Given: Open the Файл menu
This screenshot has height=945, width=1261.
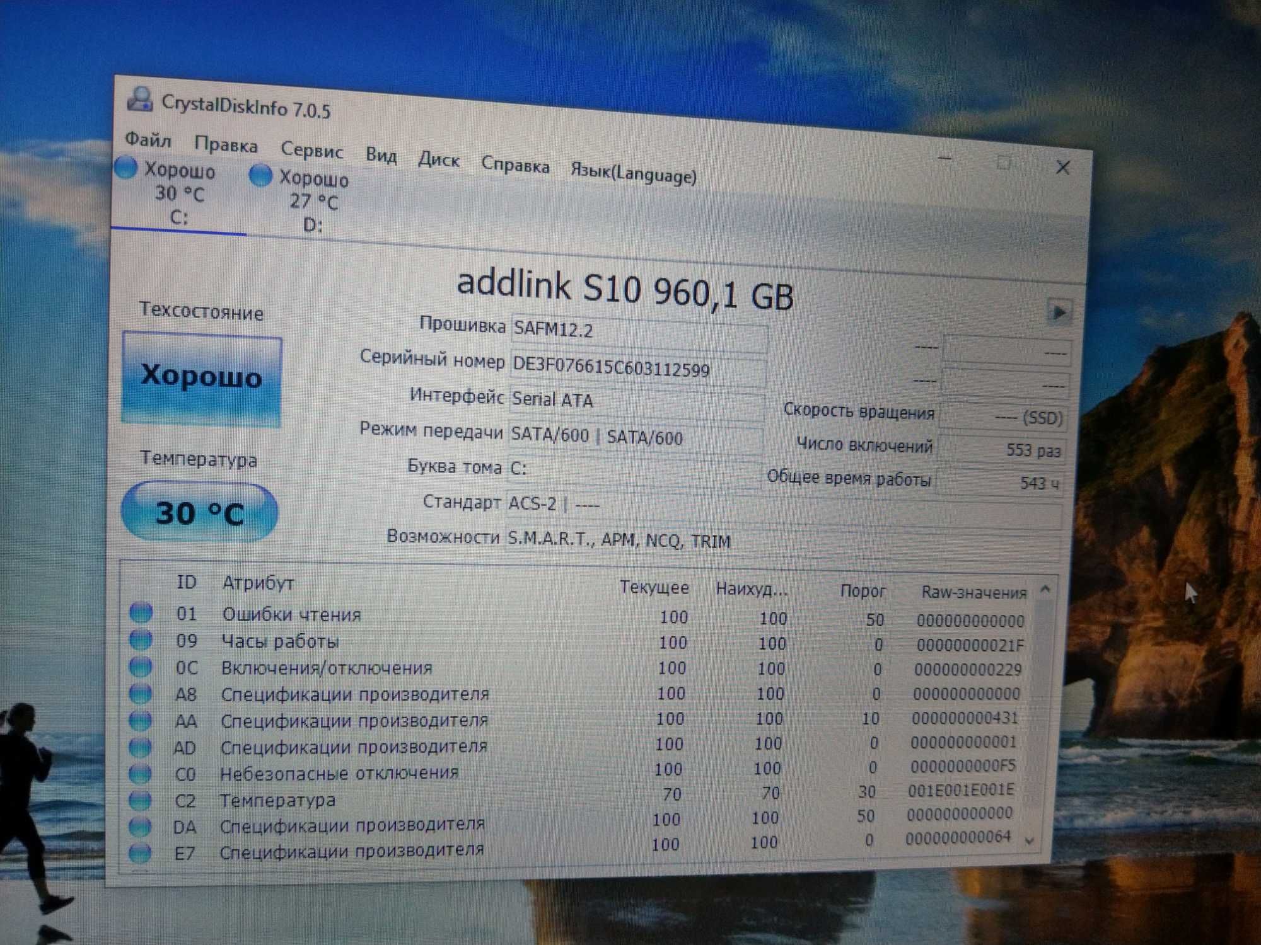Looking at the screenshot, I should [148, 139].
